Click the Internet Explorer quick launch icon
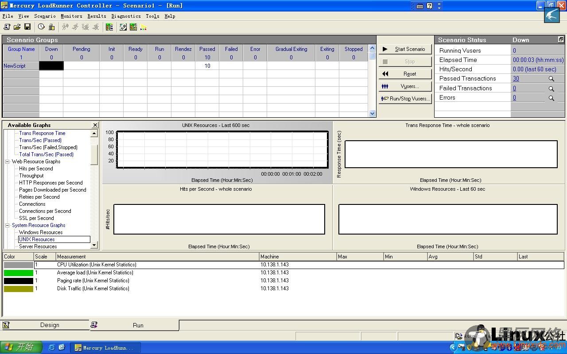Viewport: 567px width, 354px height. pyautogui.click(x=51, y=347)
